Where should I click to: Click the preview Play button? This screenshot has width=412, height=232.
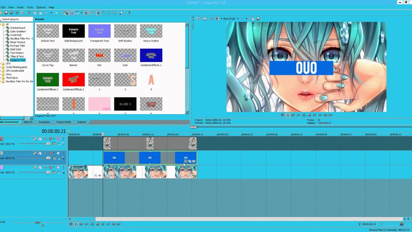[x=298, y=115]
